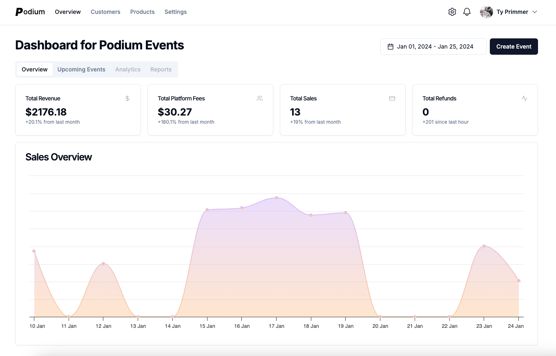Viewport: 556px width, 356px height.
Task: Click the Podium logo
Action: 30,12
